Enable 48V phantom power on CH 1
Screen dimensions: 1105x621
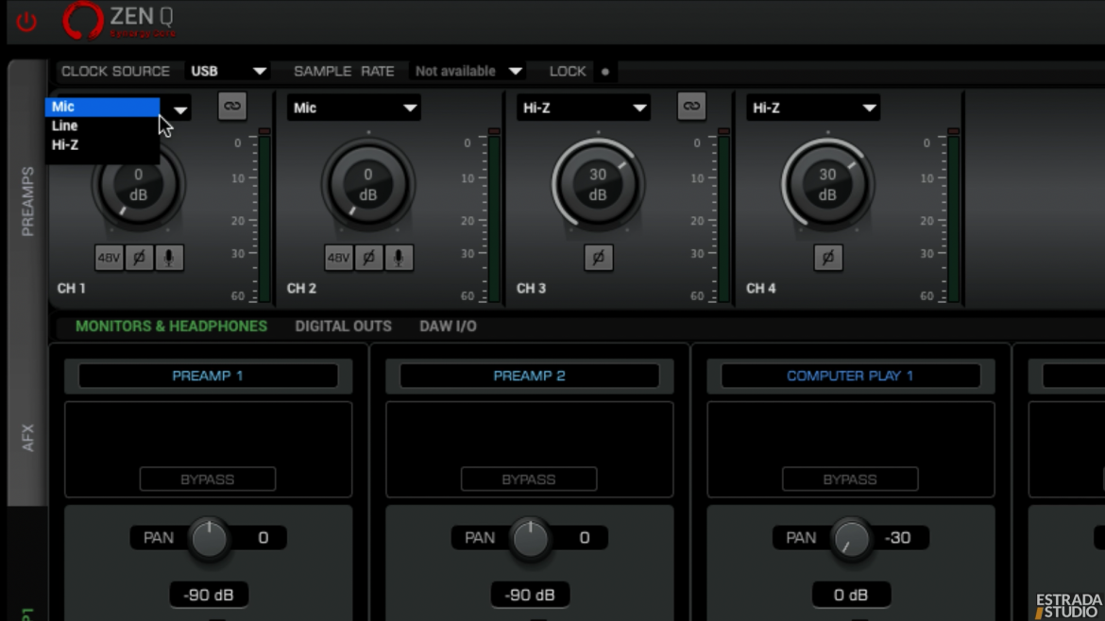pos(109,258)
